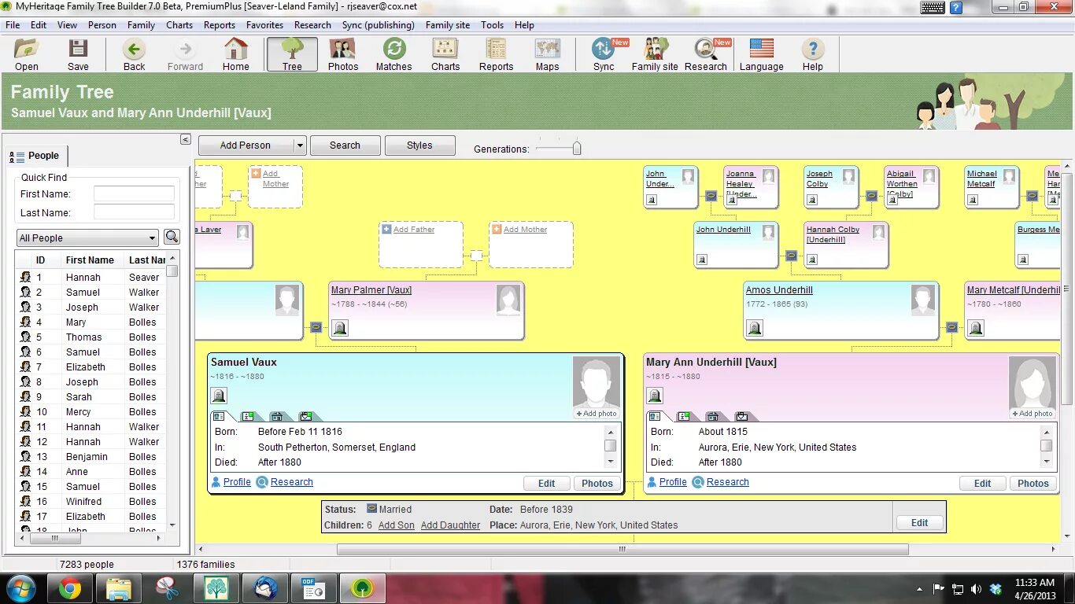The width and height of the screenshot is (1075, 604).
Task: Click the Styles button
Action: [x=419, y=145]
